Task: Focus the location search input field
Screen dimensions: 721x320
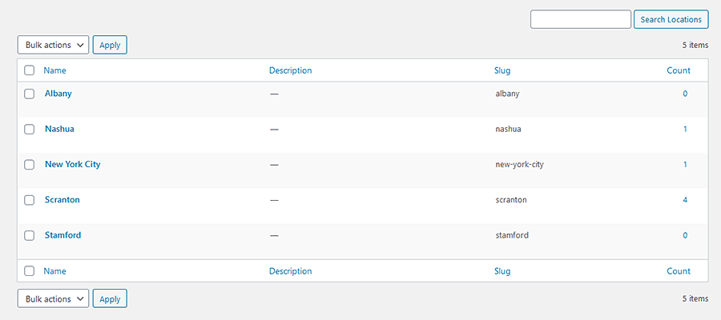Action: click(x=581, y=19)
